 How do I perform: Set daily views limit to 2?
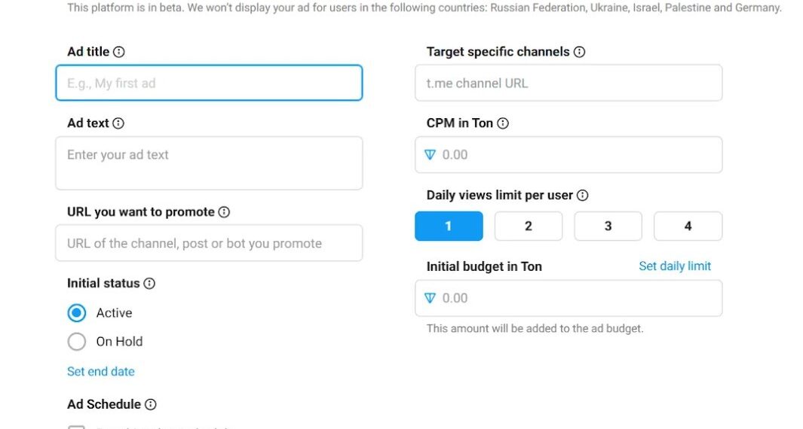[x=529, y=226]
